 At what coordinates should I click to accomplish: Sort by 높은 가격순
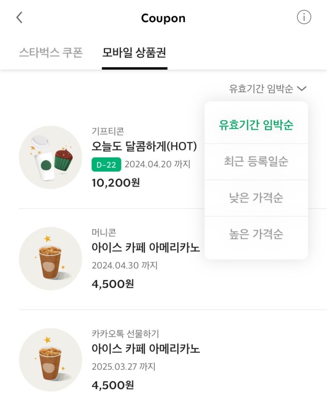click(x=256, y=234)
